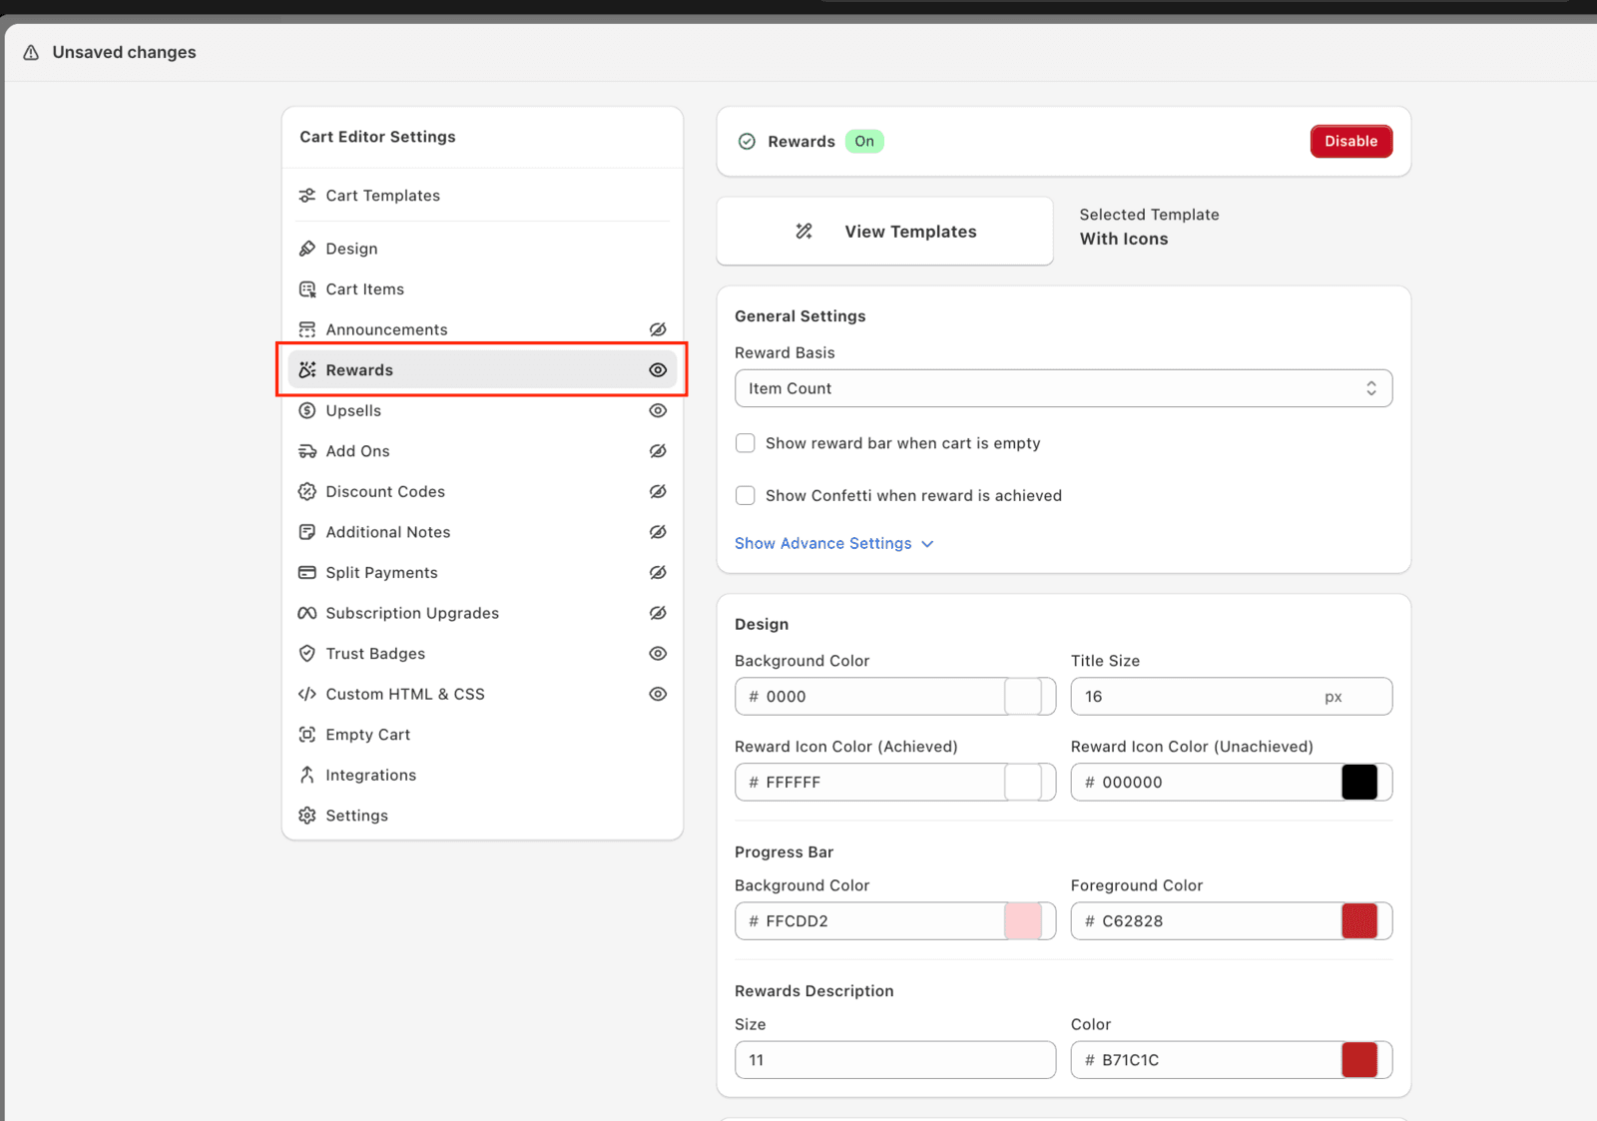Click the View Templates button
This screenshot has height=1121, width=1597.
coord(884,232)
